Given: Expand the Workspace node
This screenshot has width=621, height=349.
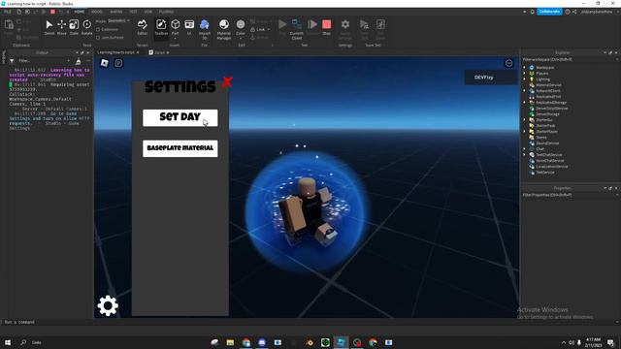Looking at the screenshot, I should [x=525, y=68].
